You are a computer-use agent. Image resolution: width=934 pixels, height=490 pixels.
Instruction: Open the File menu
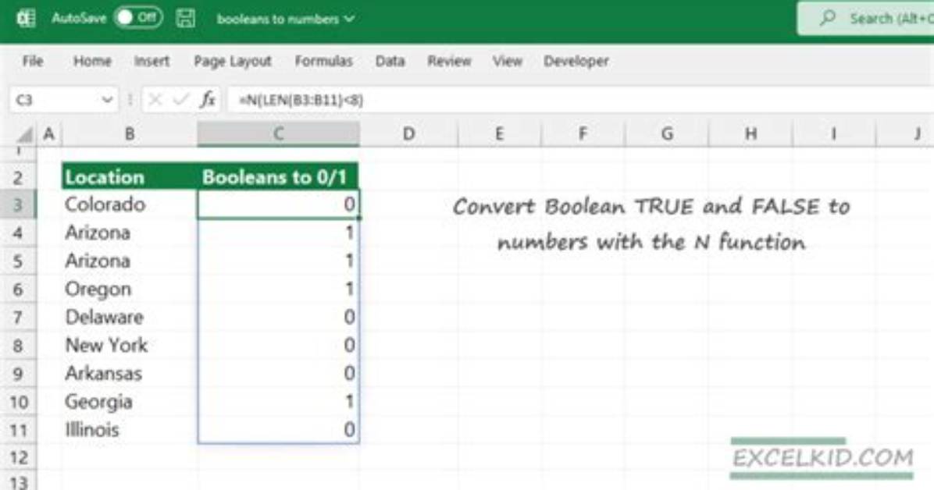[33, 61]
